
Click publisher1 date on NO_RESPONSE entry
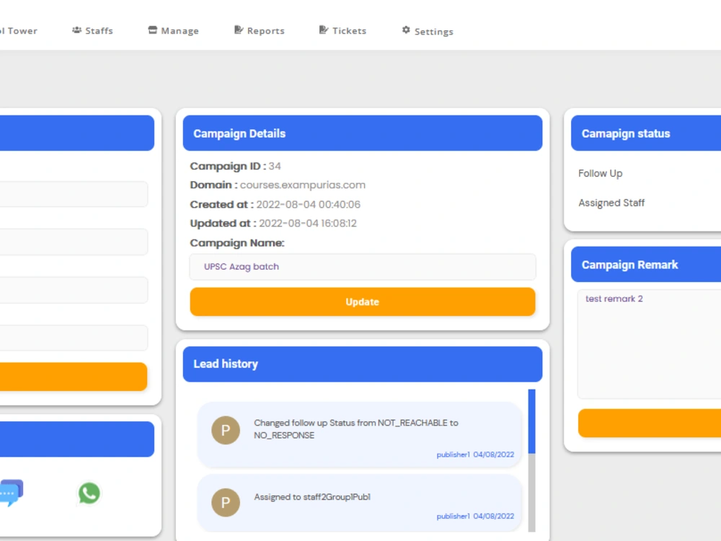[475, 454]
